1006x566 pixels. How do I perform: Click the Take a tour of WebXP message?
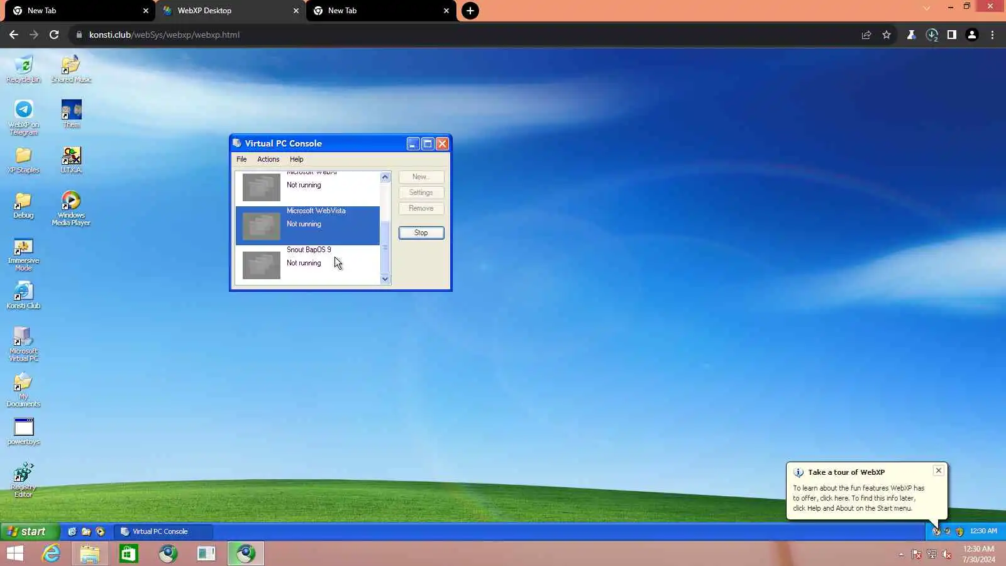point(858,498)
